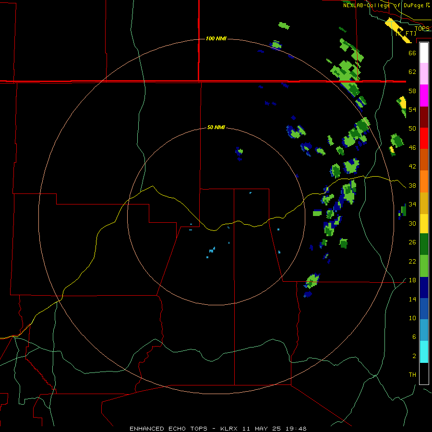Click the navy blue legend color band
This screenshot has height=432, width=432.
pos(424,288)
